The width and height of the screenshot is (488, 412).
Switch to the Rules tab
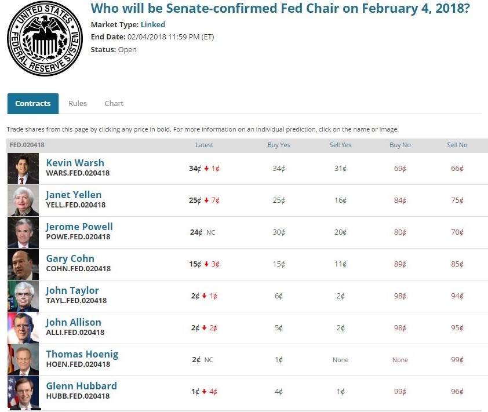(78, 103)
